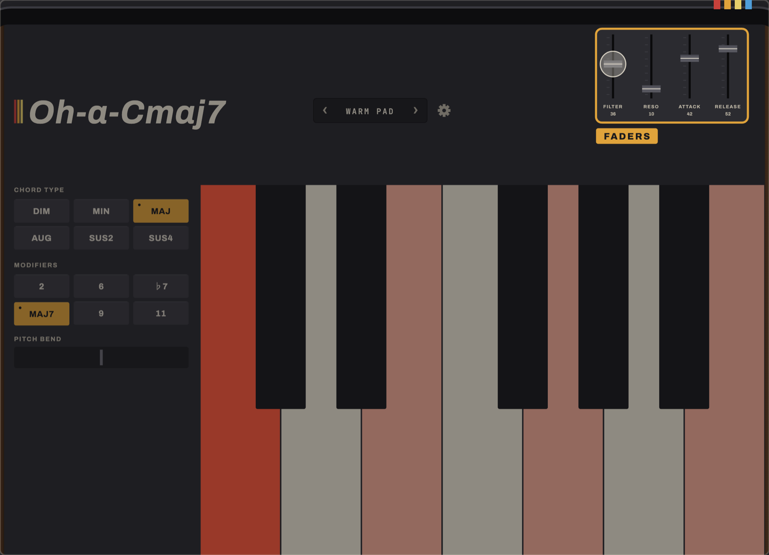Click the Release fader handle

728,49
